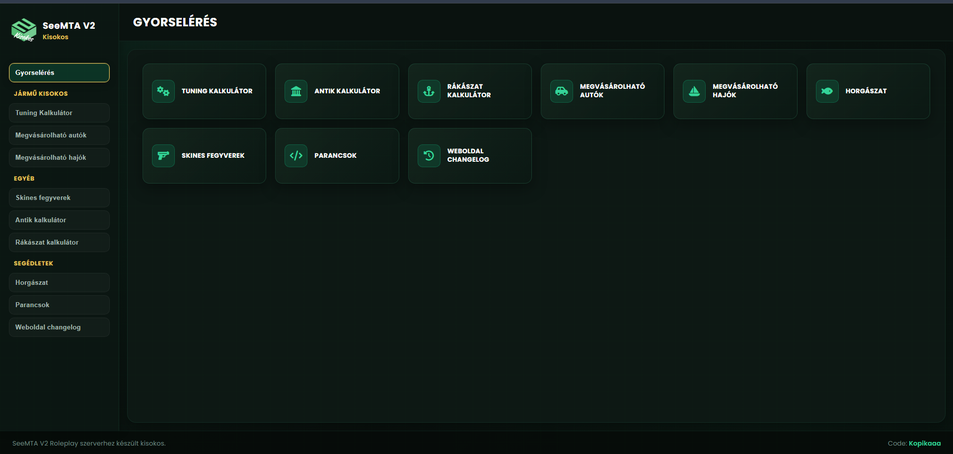The width and height of the screenshot is (953, 454).
Task: Open Antik kalkulátor from the sidebar
Action: [x=59, y=220]
